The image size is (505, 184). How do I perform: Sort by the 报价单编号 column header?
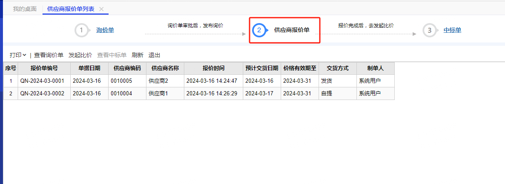[44, 68]
